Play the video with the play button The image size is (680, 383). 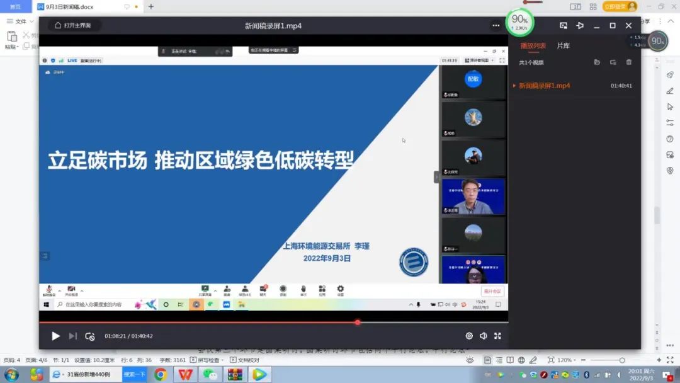55,336
